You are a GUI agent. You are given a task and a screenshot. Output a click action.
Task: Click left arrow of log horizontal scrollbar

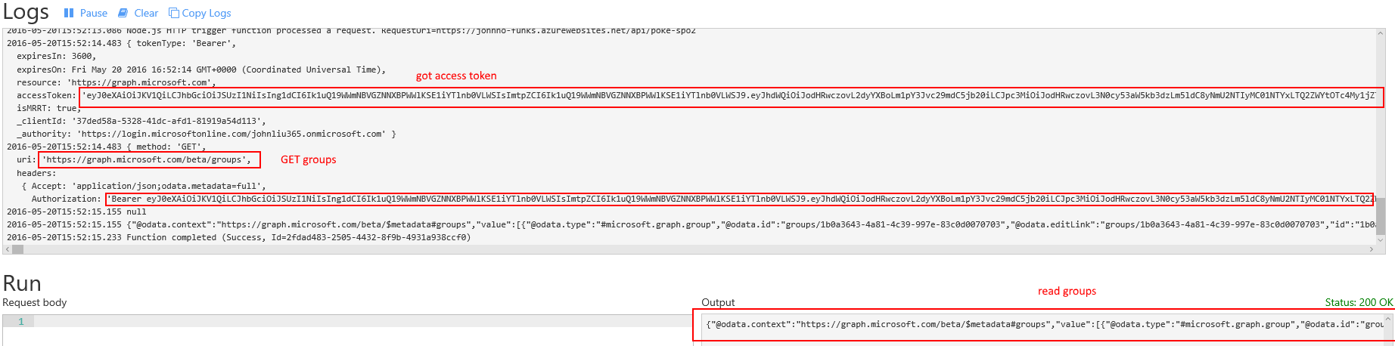coord(8,249)
